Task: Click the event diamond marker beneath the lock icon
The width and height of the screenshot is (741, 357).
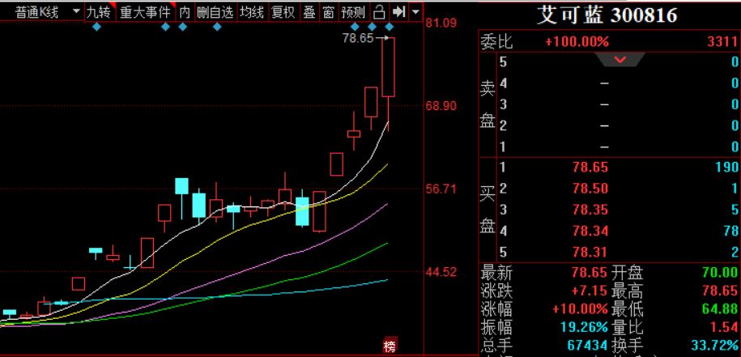Action: point(372,27)
